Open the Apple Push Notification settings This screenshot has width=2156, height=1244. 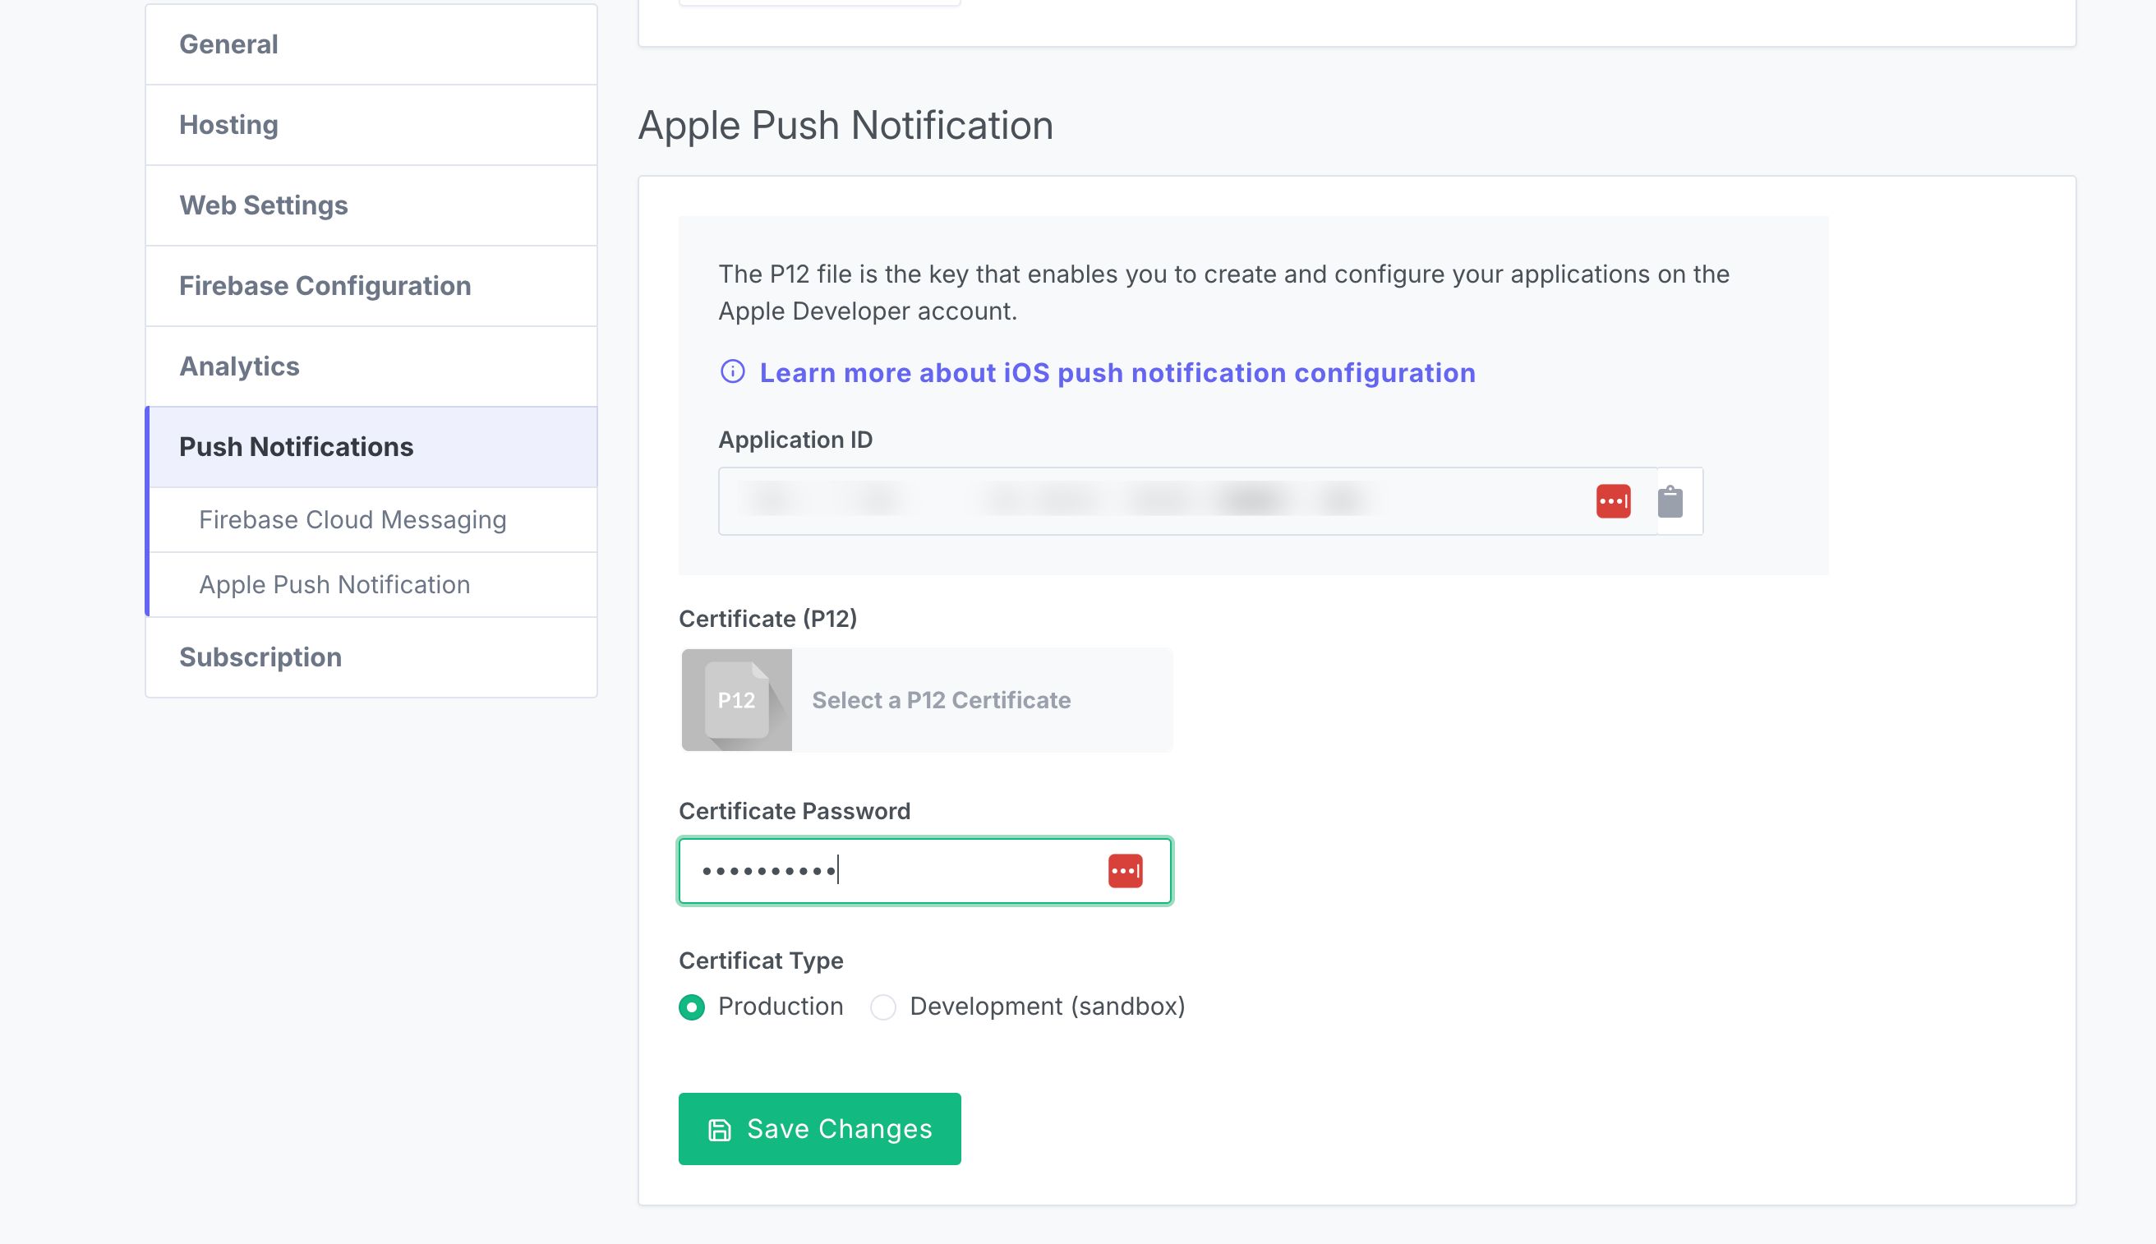click(x=334, y=584)
